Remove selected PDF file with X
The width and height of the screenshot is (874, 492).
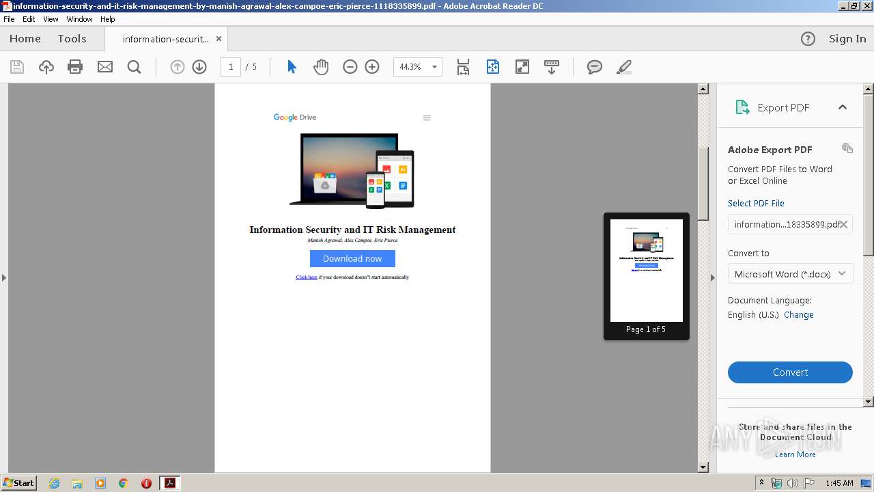tap(844, 224)
